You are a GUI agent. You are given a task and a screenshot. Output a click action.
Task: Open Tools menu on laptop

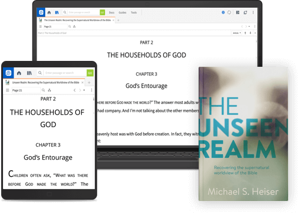(x=133, y=12)
